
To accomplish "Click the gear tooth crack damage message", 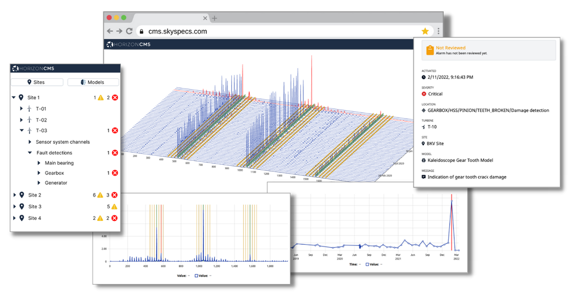I will pyautogui.click(x=467, y=177).
